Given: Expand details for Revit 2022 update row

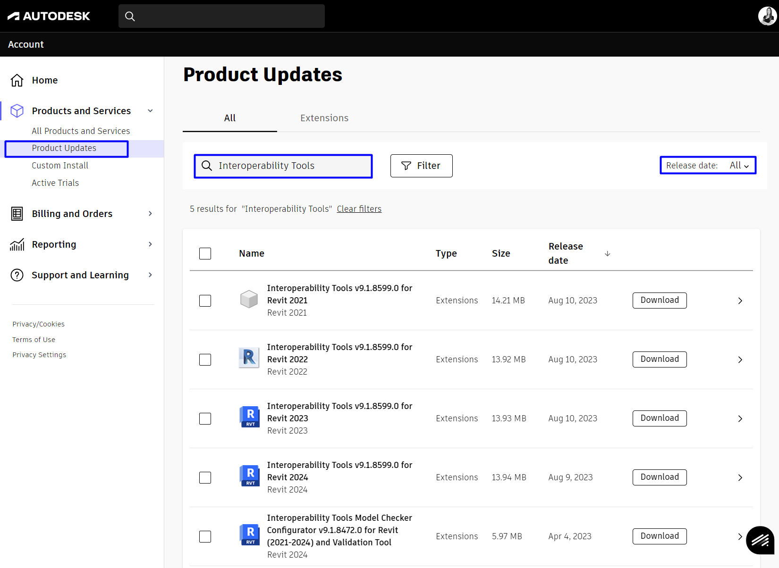Looking at the screenshot, I should 740,359.
